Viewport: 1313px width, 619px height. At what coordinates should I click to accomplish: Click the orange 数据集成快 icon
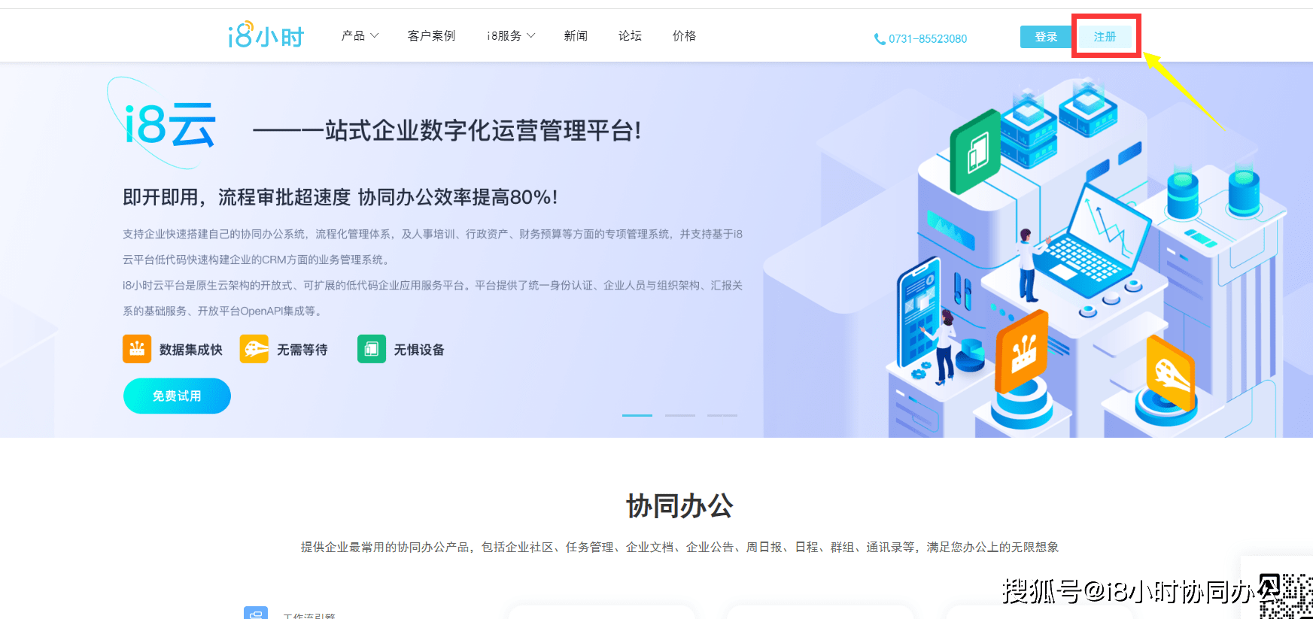coord(137,349)
